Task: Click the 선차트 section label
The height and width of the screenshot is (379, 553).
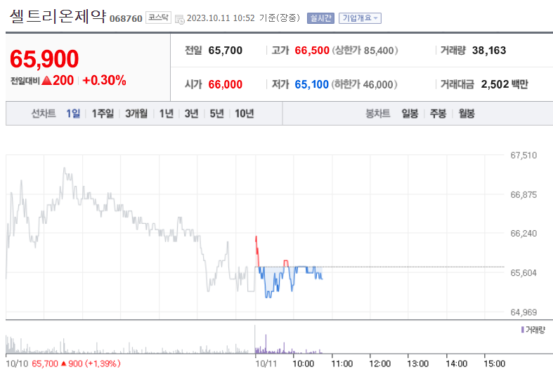Action: 44,114
